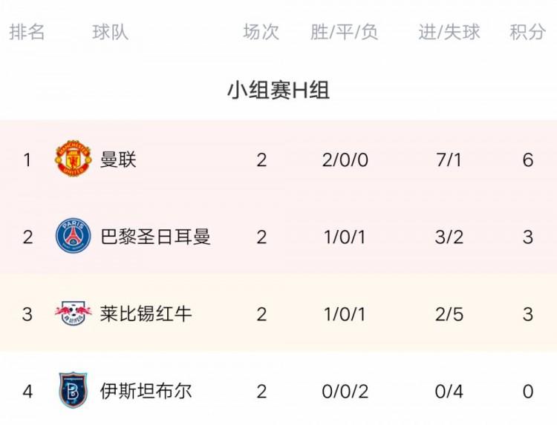This screenshot has width=557, height=425.
Task: Click the 排名 column header
Action: pyautogui.click(x=27, y=33)
